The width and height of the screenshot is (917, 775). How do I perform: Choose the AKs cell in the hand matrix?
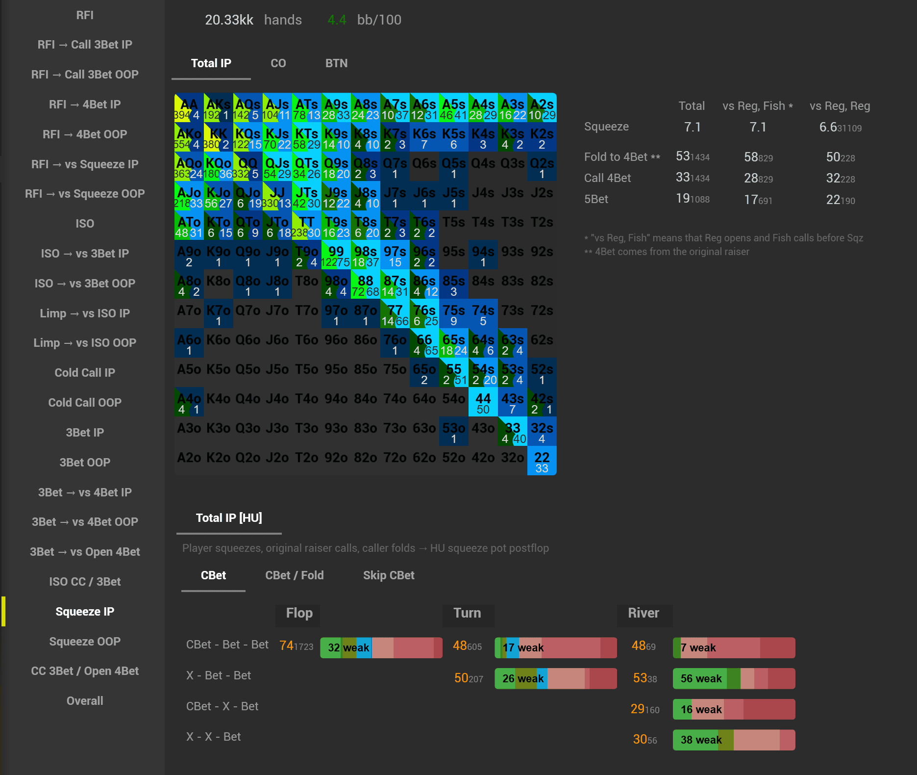(x=219, y=107)
